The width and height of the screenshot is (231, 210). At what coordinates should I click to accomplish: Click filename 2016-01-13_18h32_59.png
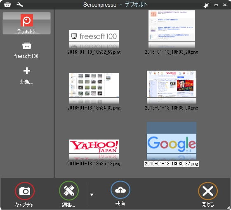pyautogui.click(x=94, y=52)
